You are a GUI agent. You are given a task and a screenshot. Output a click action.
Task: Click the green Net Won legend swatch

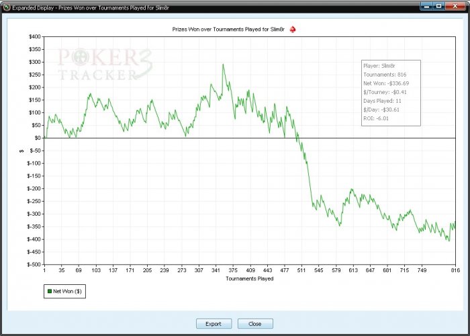(50, 291)
